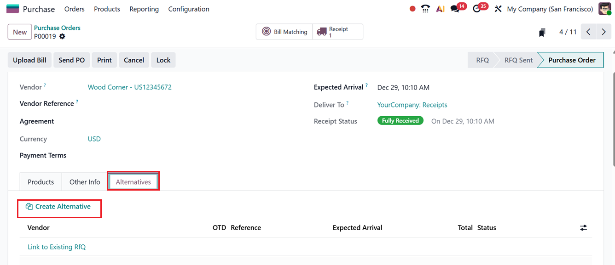Open the chat messages icon
The width and height of the screenshot is (615, 265).
(455, 9)
